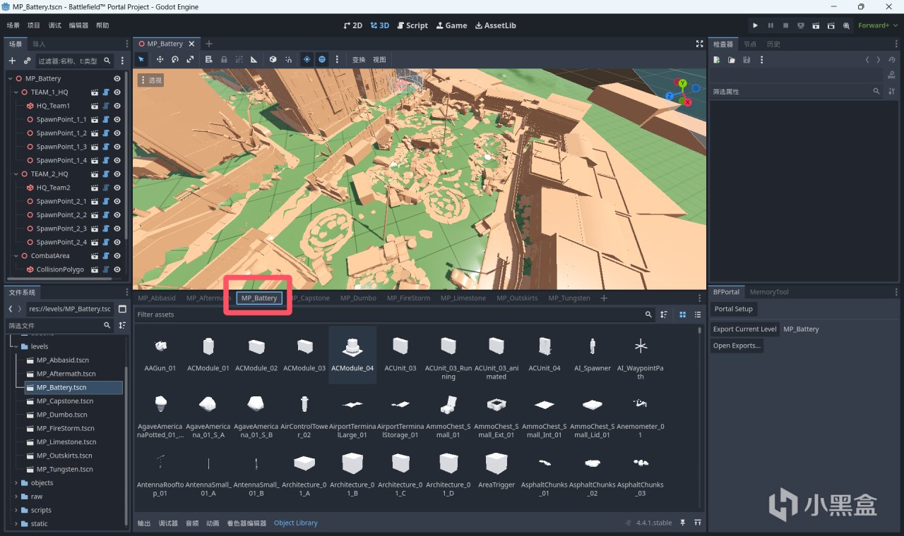Viewport: 904px width, 536px height.
Task: Toggle visibility of the TEAM_1_HQ node
Action: pos(117,92)
